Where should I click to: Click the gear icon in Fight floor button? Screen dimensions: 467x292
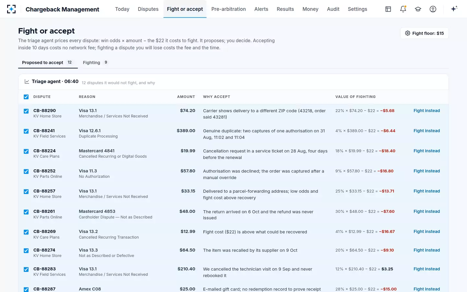click(408, 33)
